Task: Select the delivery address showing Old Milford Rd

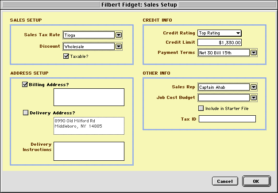Action: (x=89, y=125)
